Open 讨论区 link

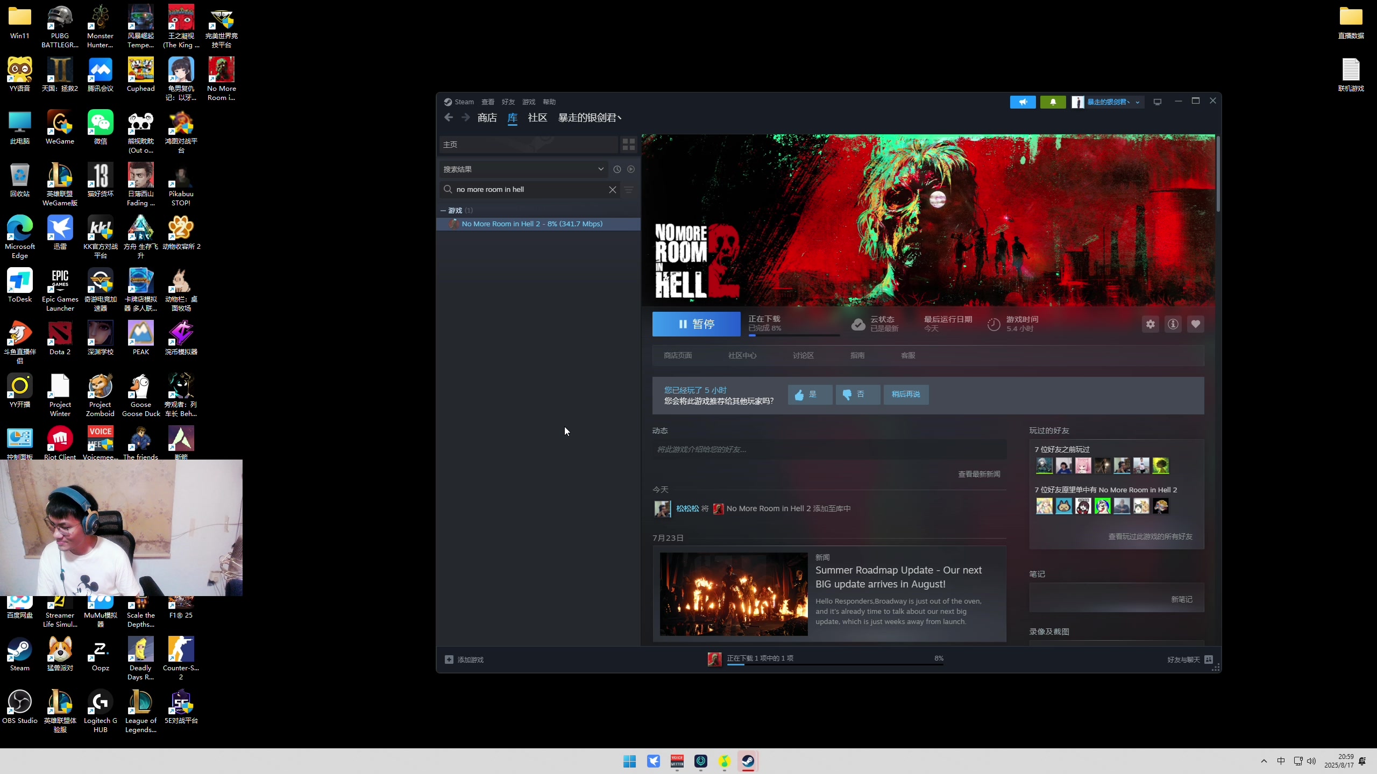pyautogui.click(x=803, y=355)
